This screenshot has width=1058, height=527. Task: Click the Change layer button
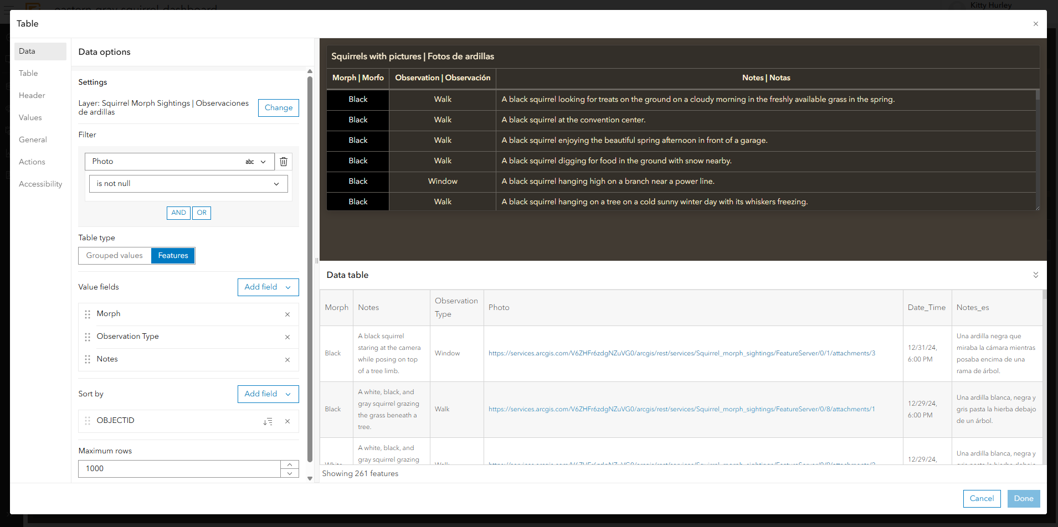coord(279,108)
